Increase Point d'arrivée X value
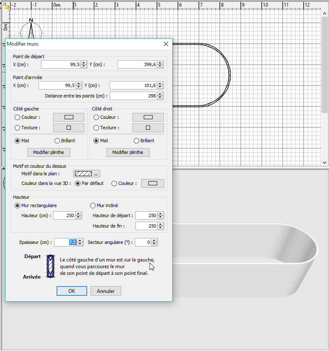329x351 pixels. tap(79, 84)
